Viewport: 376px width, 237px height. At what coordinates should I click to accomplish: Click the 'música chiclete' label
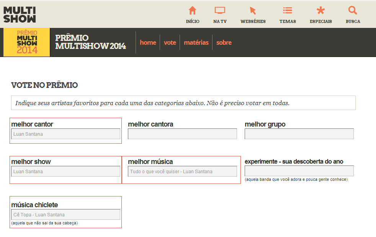click(34, 205)
